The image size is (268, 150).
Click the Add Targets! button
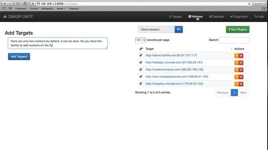19,57
